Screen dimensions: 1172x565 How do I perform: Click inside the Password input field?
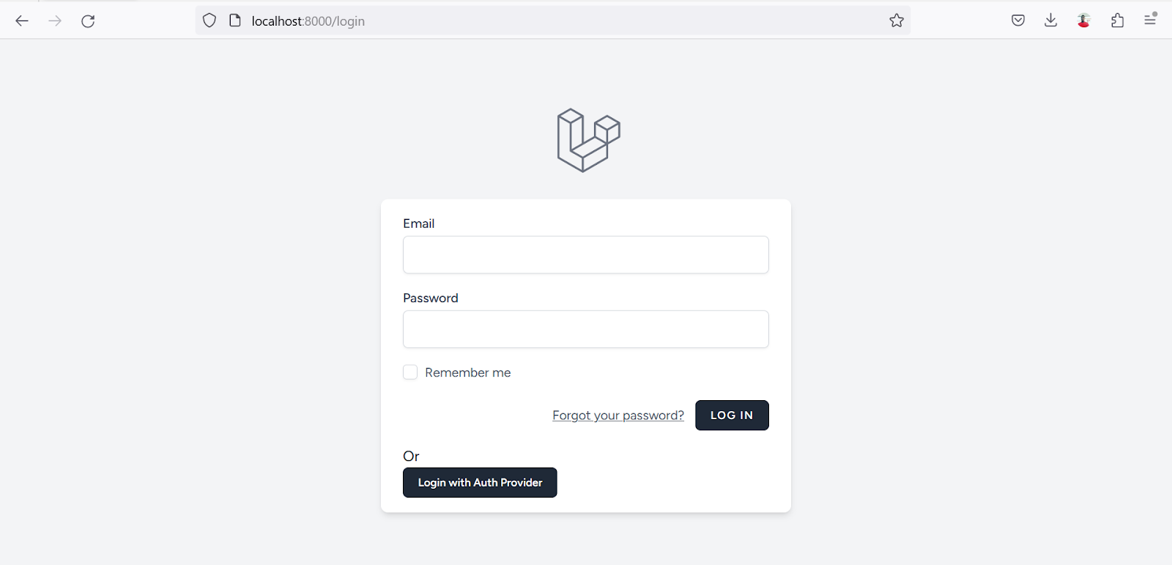(x=585, y=329)
